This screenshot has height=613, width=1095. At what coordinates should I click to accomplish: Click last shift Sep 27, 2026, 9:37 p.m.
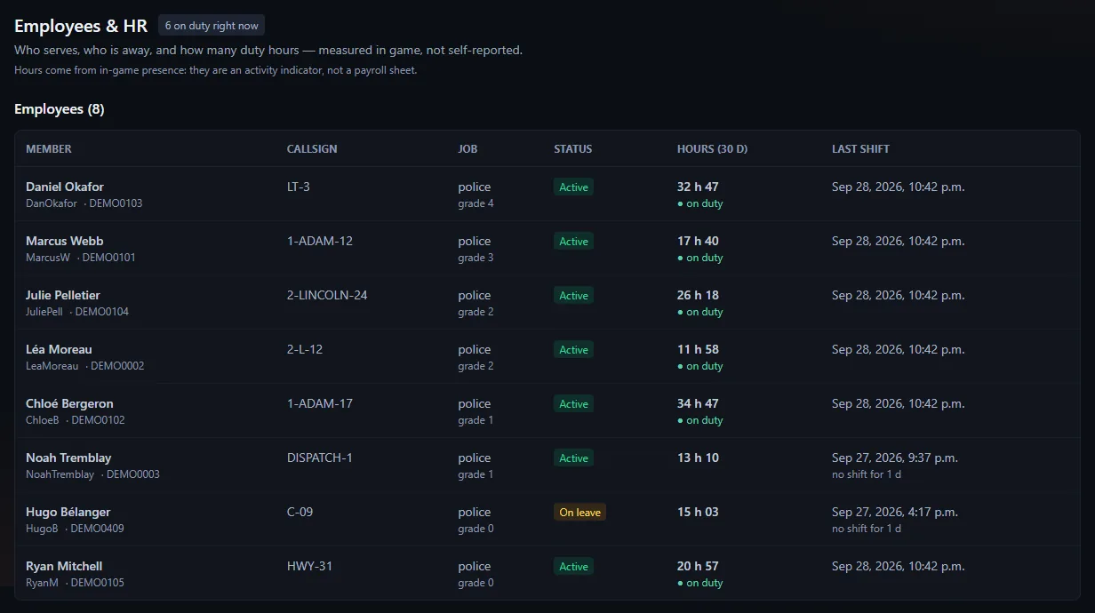pos(894,458)
